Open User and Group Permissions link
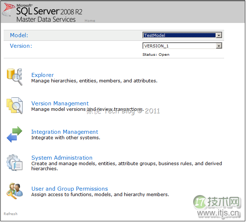The height and width of the screenshot is (222, 246). 69,189
